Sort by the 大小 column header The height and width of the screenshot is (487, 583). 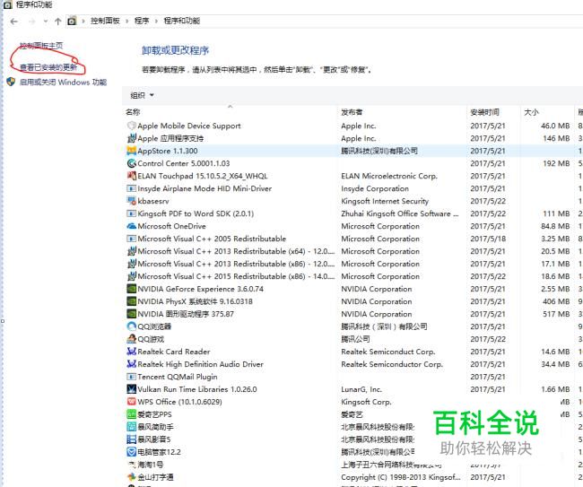(x=531, y=112)
